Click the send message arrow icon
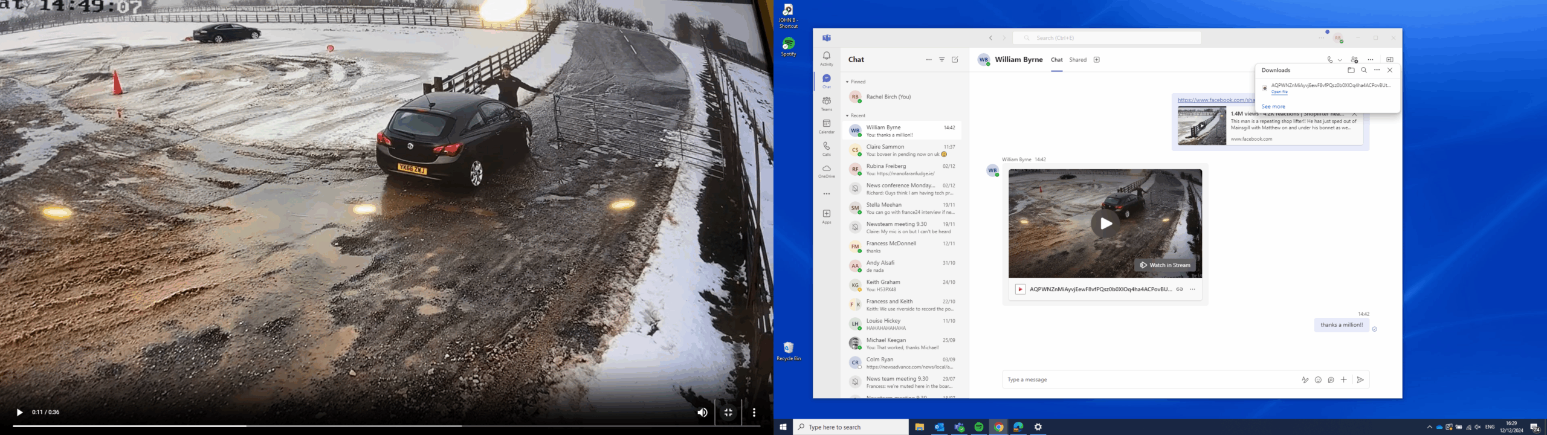1547x435 pixels. [1360, 380]
